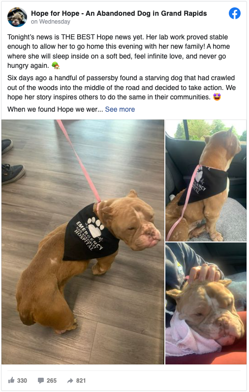Image resolution: width=249 pixels, height=392 pixels.
Task: Click the 'When we found Hope' text
Action: (x=55, y=109)
